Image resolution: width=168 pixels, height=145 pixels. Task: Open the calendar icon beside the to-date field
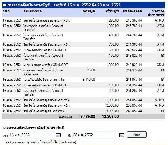(x=122, y=135)
